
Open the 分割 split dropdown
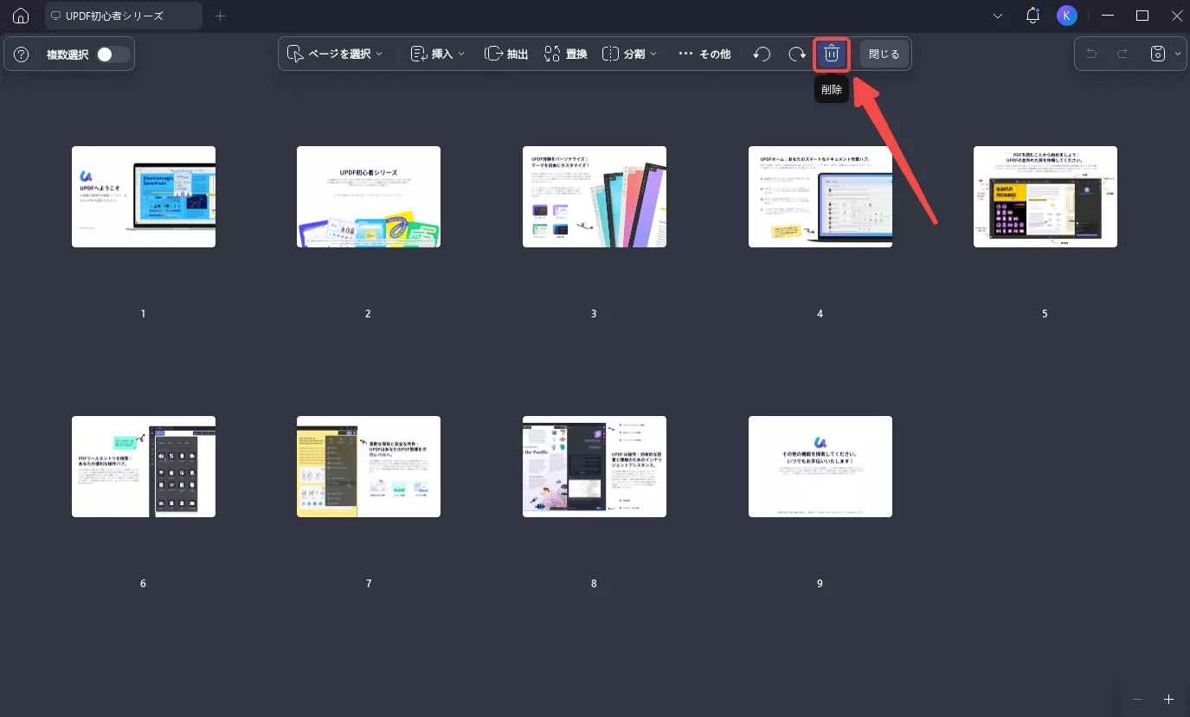coord(629,54)
